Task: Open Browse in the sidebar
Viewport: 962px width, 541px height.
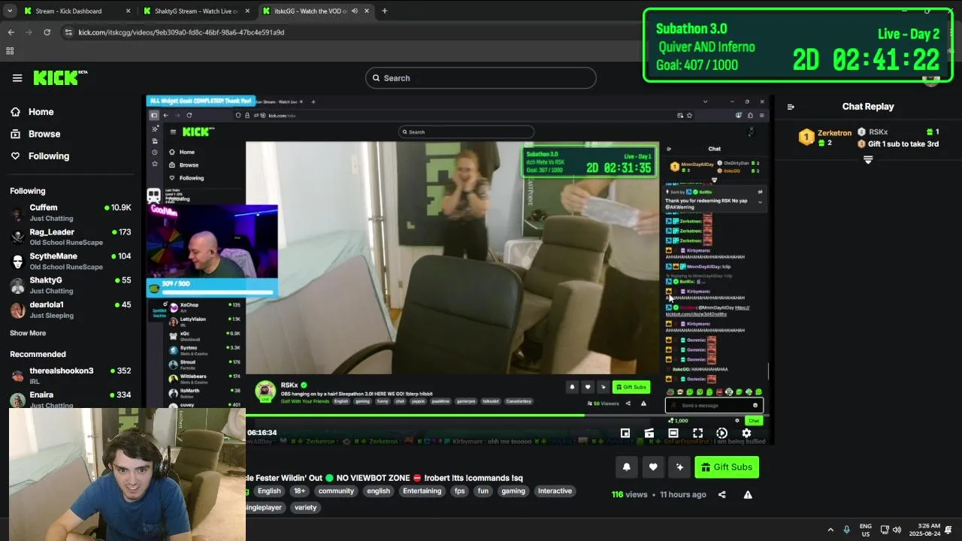Action: pos(44,134)
